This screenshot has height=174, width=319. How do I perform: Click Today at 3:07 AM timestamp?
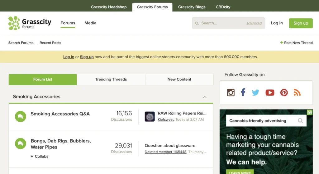pos(189,120)
